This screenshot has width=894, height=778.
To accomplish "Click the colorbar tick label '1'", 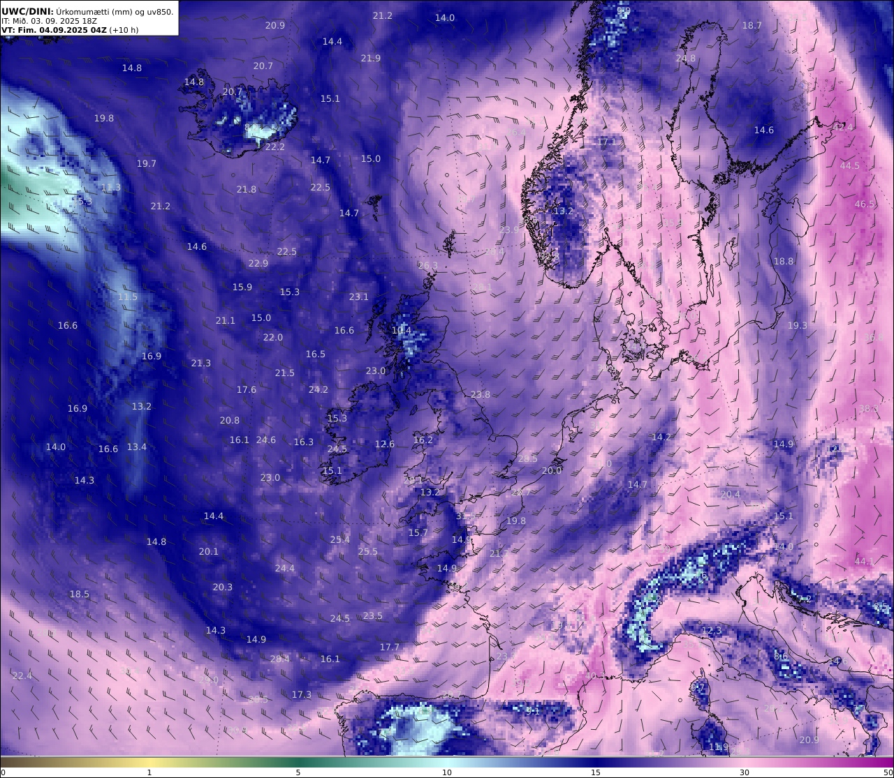I will click(x=149, y=772).
